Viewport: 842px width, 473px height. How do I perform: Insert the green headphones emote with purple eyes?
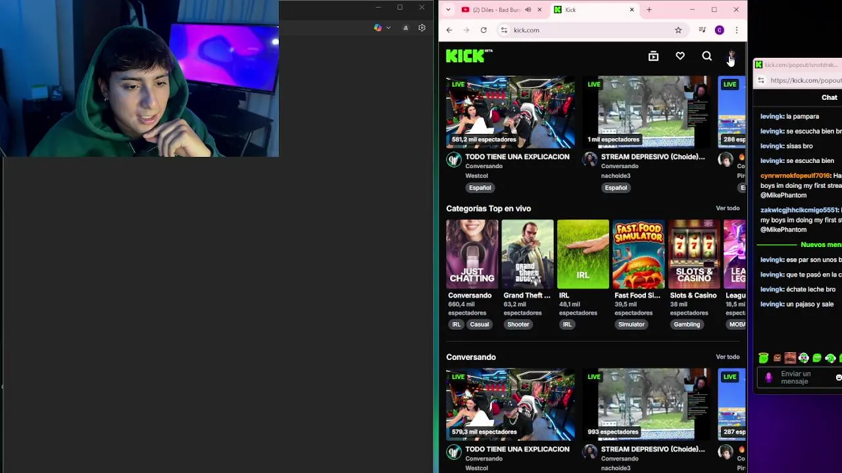coord(804,358)
